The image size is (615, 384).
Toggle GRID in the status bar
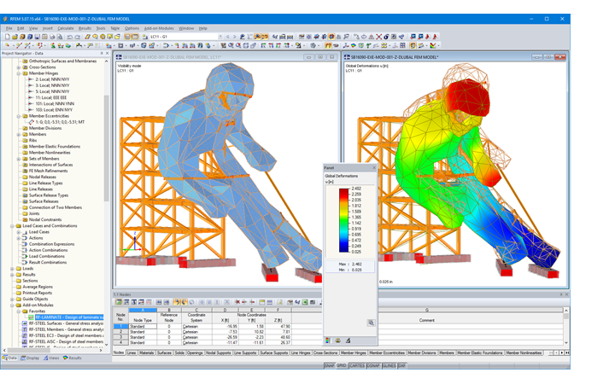(x=342, y=365)
